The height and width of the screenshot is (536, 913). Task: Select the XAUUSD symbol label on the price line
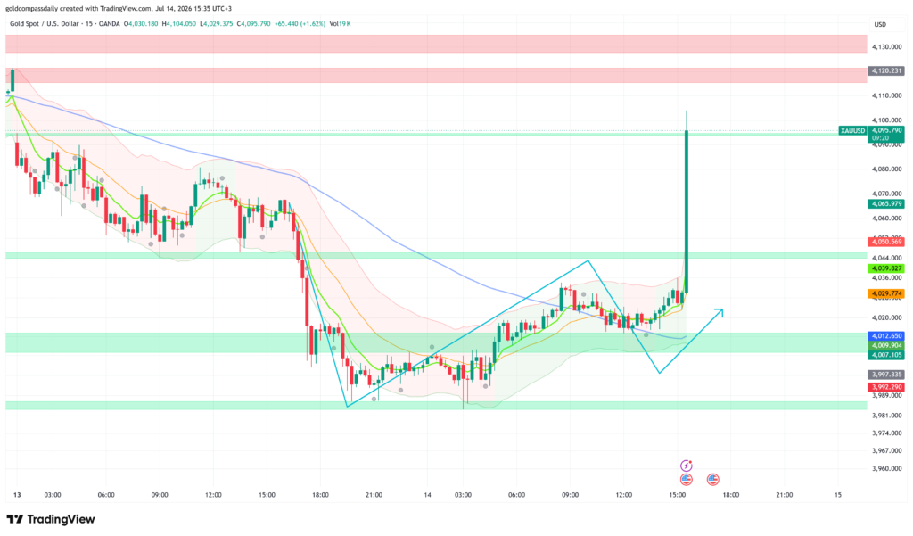[x=852, y=130]
